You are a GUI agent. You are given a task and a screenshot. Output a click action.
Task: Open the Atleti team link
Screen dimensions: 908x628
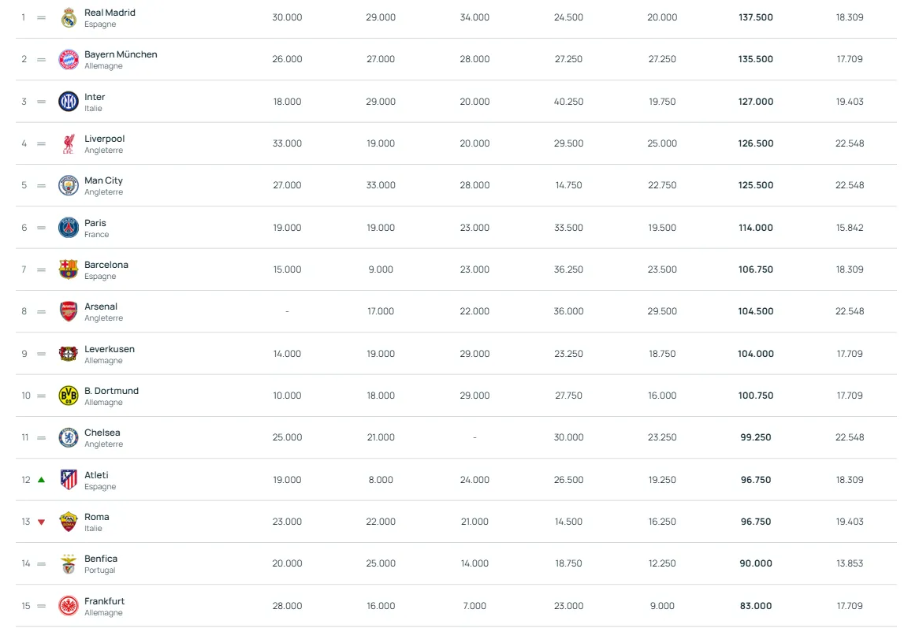pyautogui.click(x=96, y=475)
